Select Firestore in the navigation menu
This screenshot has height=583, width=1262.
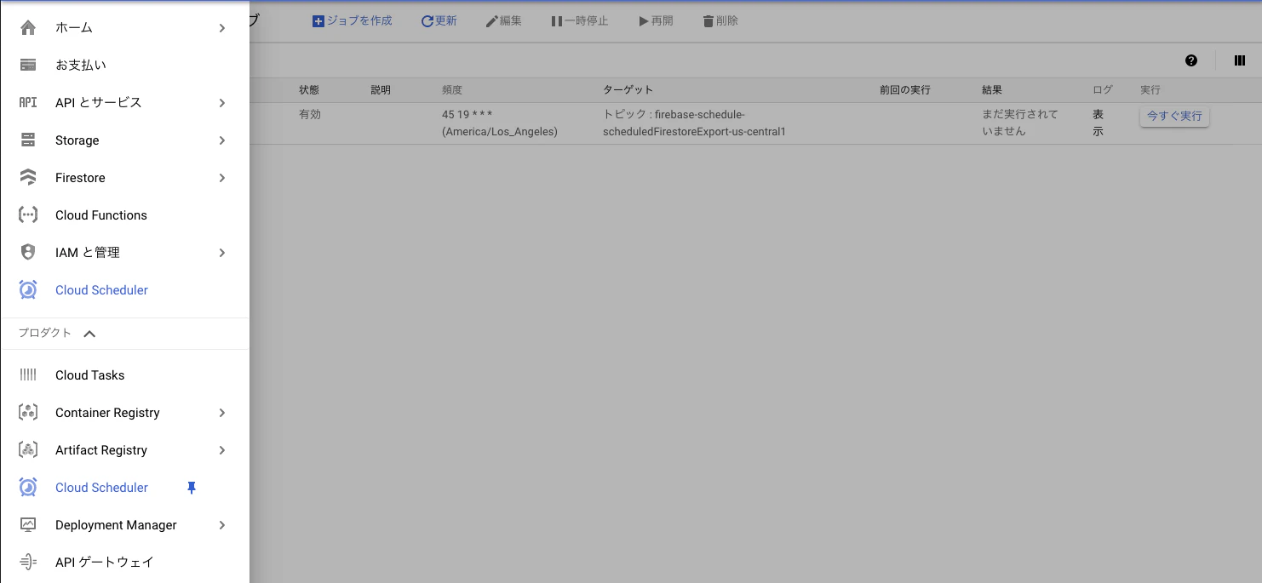tap(124, 178)
